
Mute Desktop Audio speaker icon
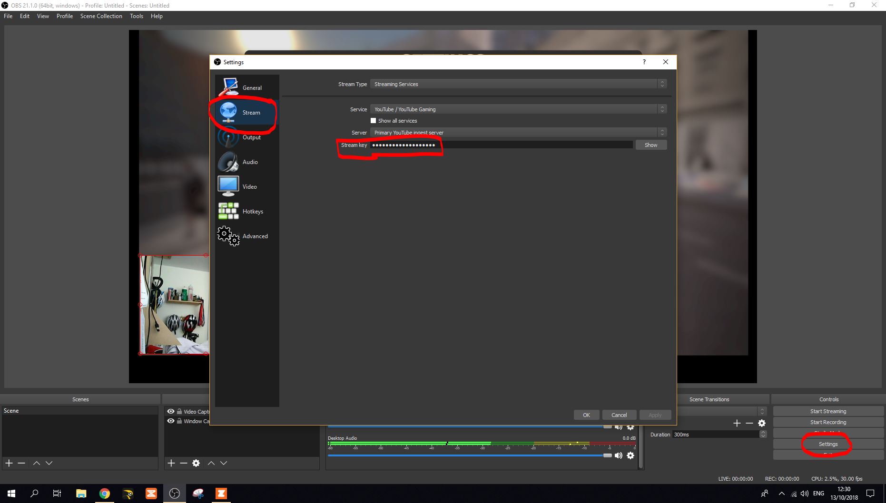point(619,455)
